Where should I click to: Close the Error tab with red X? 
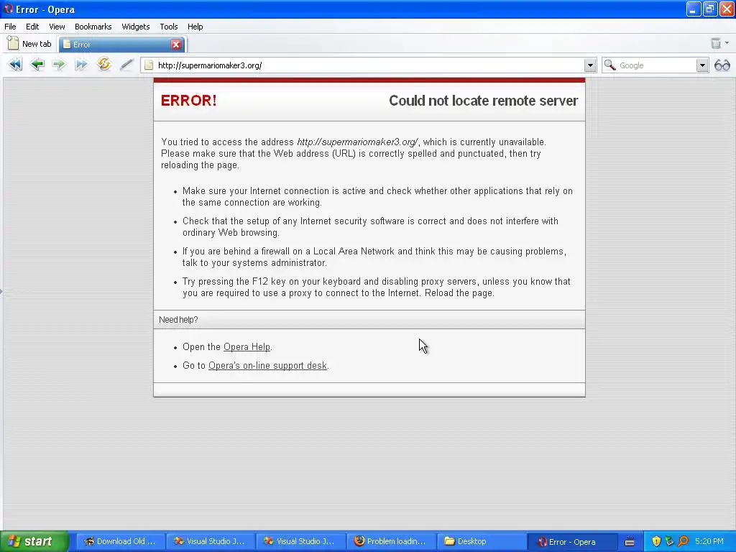176,44
